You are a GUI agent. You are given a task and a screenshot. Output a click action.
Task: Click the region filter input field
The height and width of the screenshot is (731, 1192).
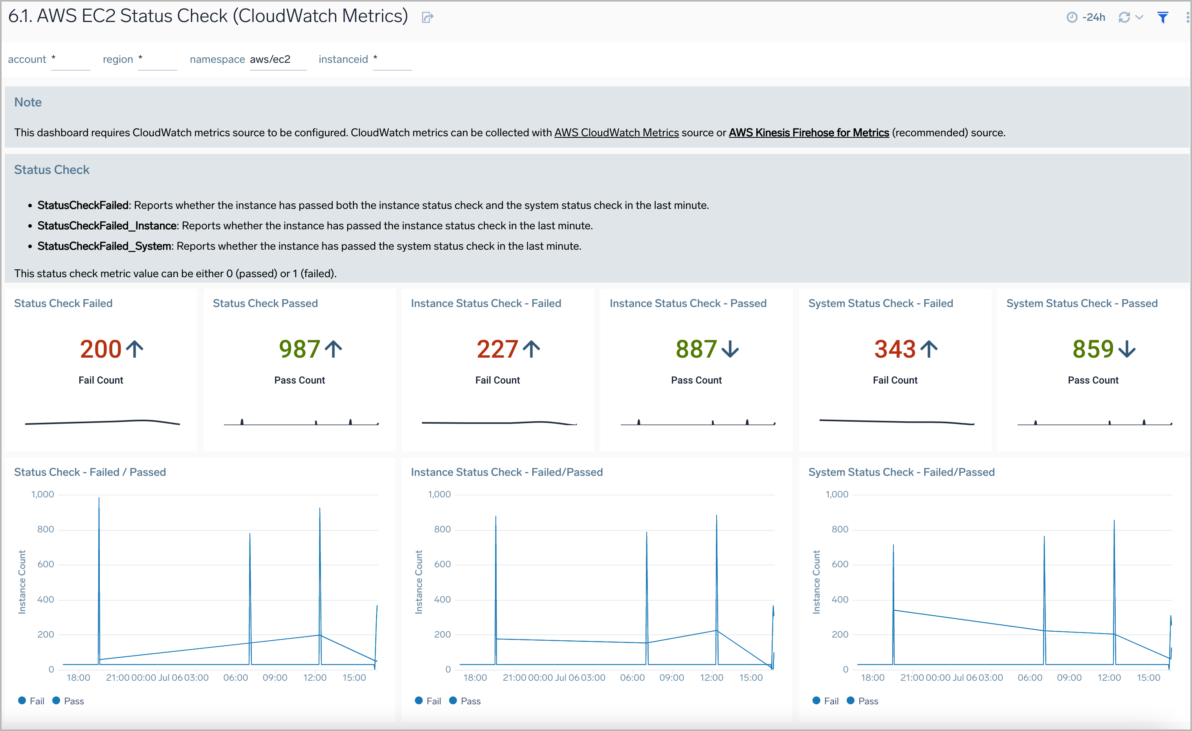(x=157, y=59)
